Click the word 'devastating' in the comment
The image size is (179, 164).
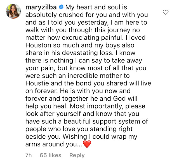[x=80, y=53]
